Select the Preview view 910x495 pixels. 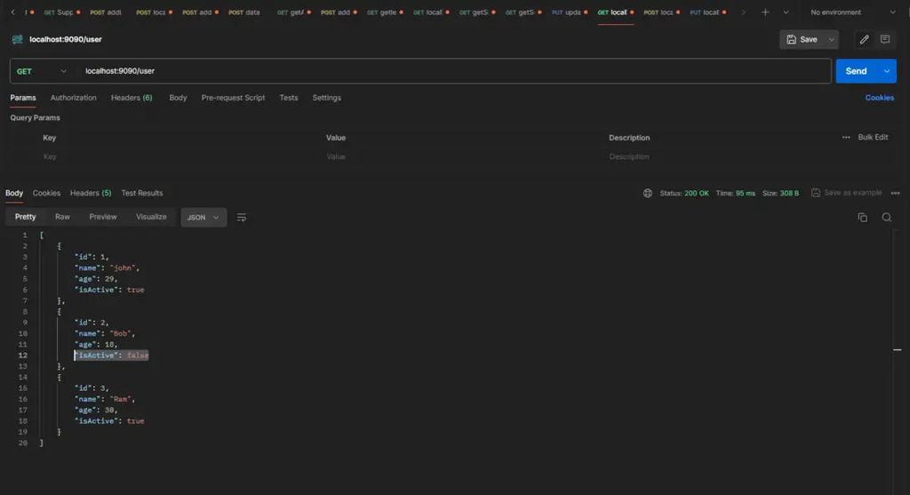pyautogui.click(x=103, y=217)
